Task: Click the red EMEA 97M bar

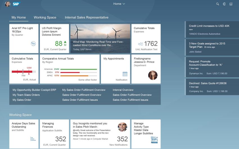Action: pos(70,72)
